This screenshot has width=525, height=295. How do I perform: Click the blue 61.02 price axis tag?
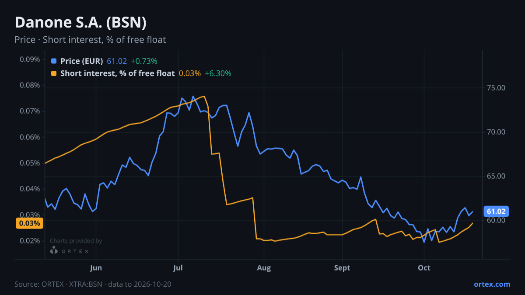(496, 212)
